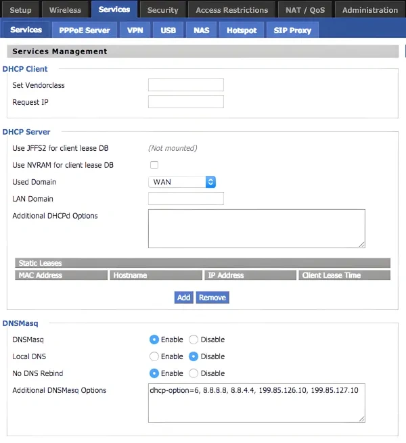Click the DHCP Server section title
Screen dimensions: 406x443
point(26,132)
